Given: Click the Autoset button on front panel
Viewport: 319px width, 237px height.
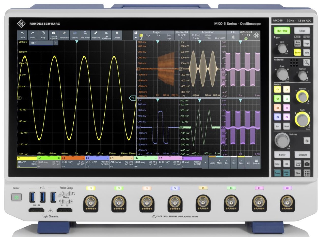Looking at the screenshot, I should [x=286, y=173].
